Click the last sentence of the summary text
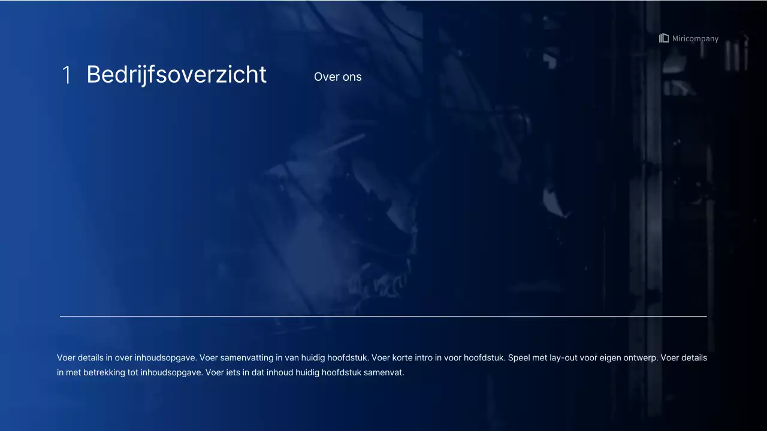 [304, 372]
